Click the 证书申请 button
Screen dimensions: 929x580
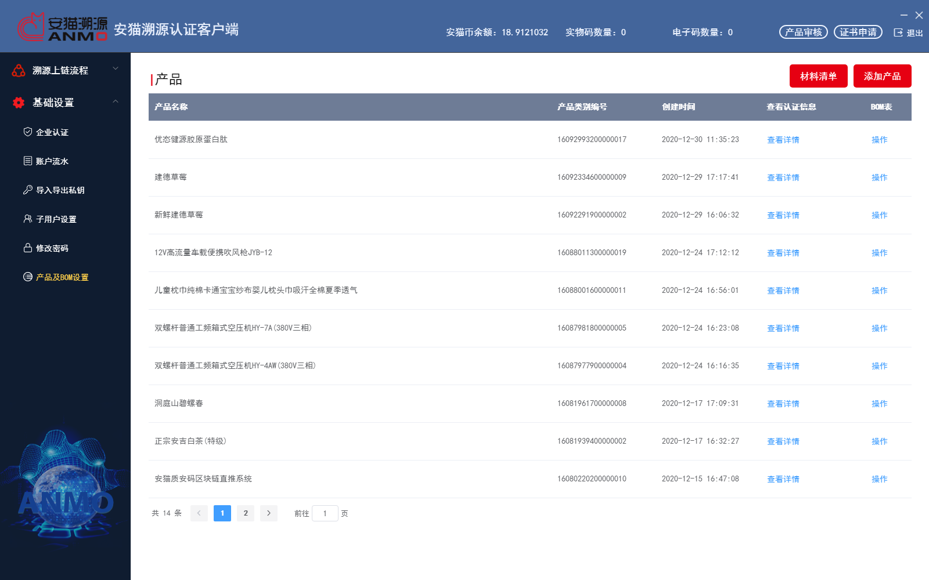(x=858, y=32)
